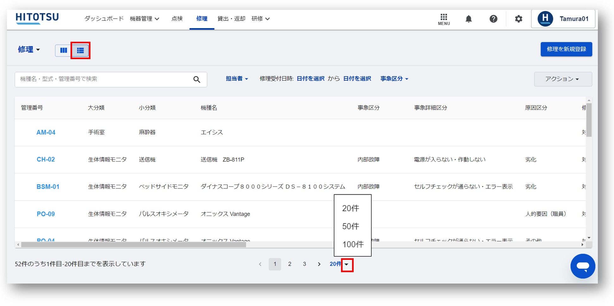Click 送信機 ZB-811P model cell
The height and width of the screenshot is (306, 614).
[x=222, y=160]
